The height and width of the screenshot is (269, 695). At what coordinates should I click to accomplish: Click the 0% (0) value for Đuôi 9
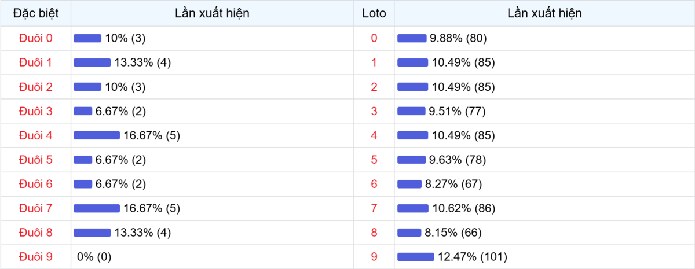pos(94,257)
